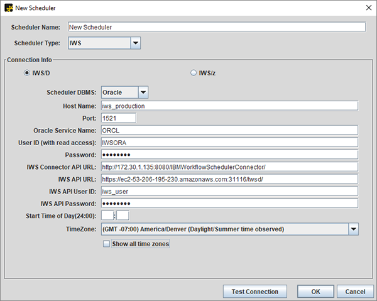The height and width of the screenshot is (301, 377).
Task: Click the IWS API User ID field
Action: point(229,191)
